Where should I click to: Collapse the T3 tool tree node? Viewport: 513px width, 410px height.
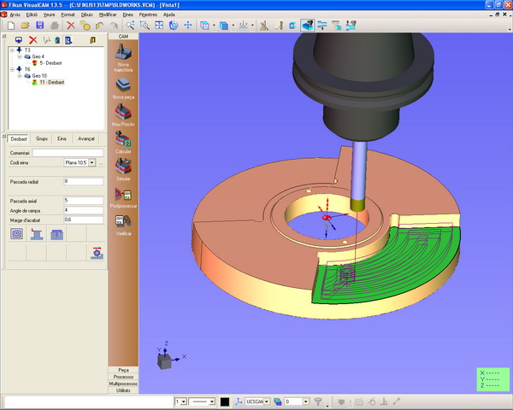[11, 50]
